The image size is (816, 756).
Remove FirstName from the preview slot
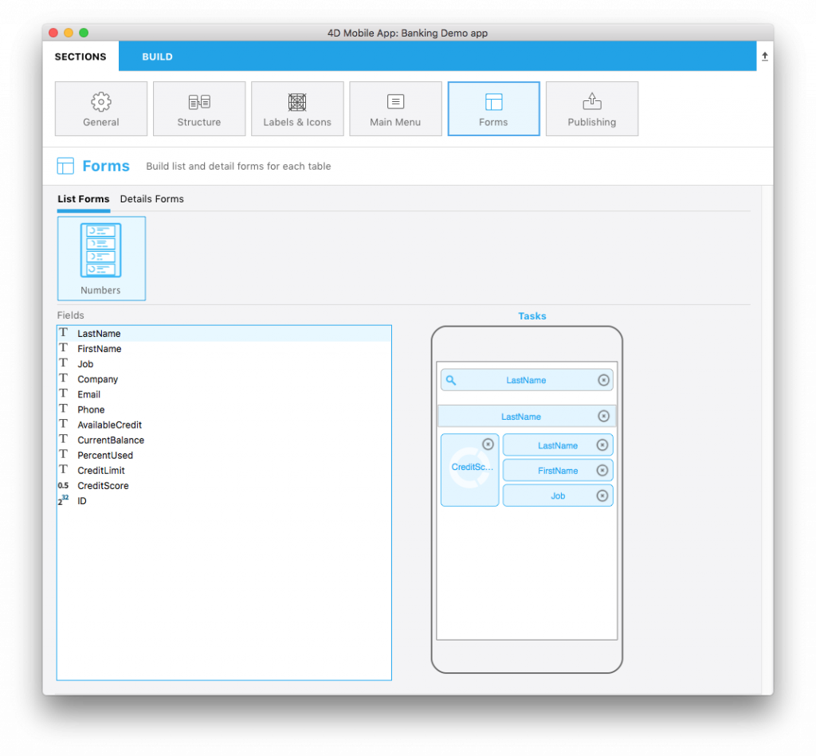[x=602, y=471]
